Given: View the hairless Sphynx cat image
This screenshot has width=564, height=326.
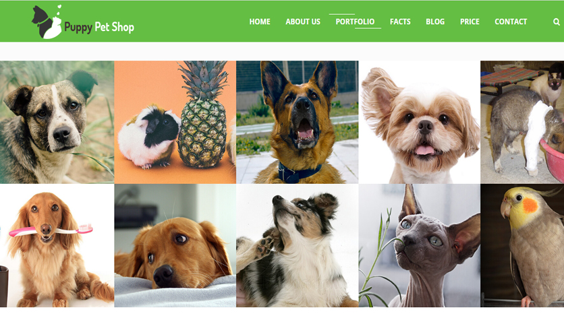Looking at the screenshot, I should 420,246.
